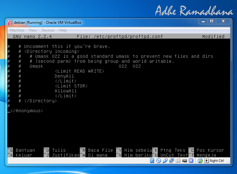Click the host key down-arrow icon
Screen dimensions: 237x174
tap(206, 161)
